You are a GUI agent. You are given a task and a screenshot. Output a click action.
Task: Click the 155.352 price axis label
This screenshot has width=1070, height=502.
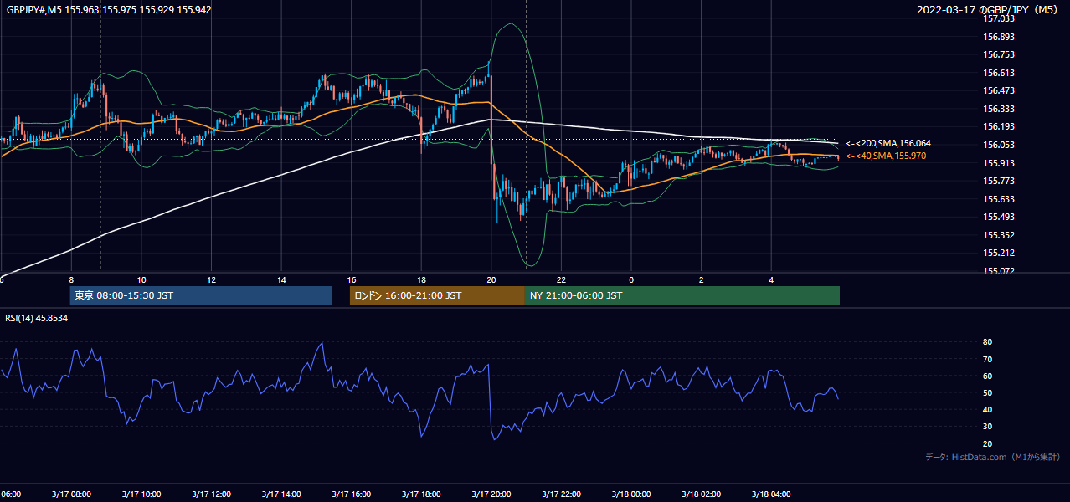999,235
